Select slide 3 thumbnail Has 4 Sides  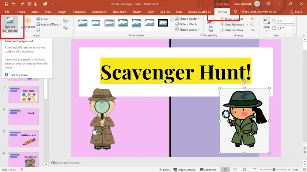pos(23,94)
